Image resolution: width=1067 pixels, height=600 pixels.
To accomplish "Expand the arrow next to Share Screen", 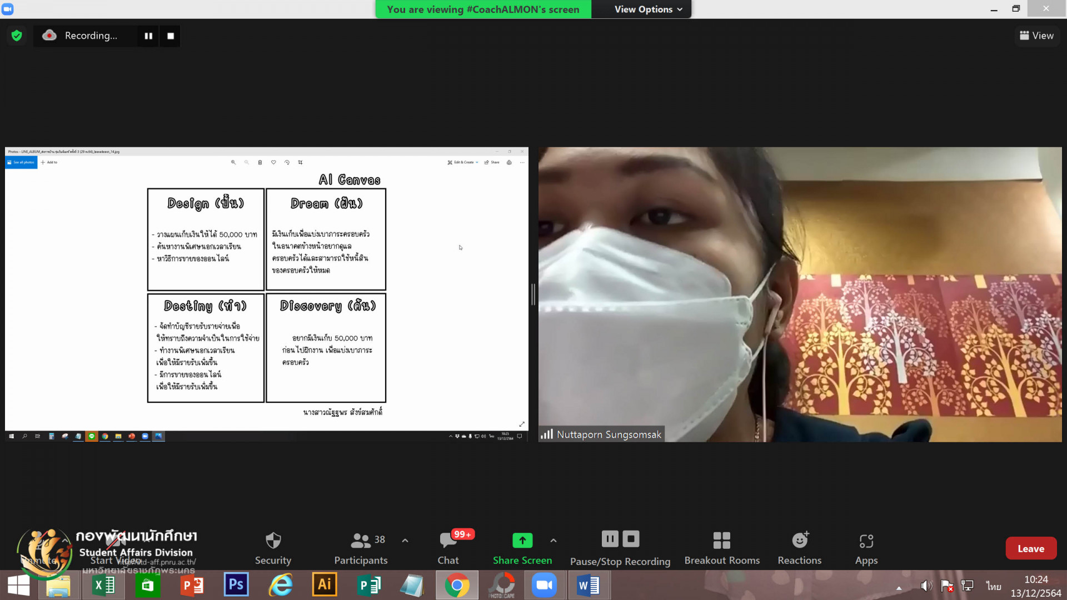I will [553, 540].
